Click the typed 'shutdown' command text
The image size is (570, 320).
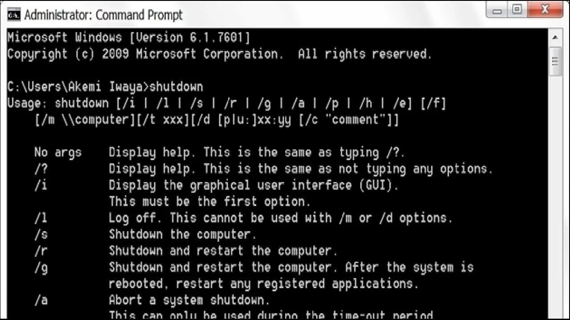[x=176, y=87]
